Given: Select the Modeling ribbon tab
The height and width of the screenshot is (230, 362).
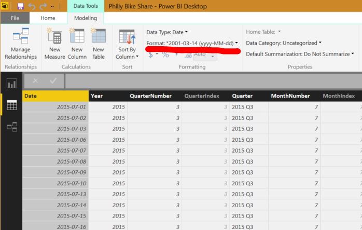Looking at the screenshot, I should click(86, 18).
